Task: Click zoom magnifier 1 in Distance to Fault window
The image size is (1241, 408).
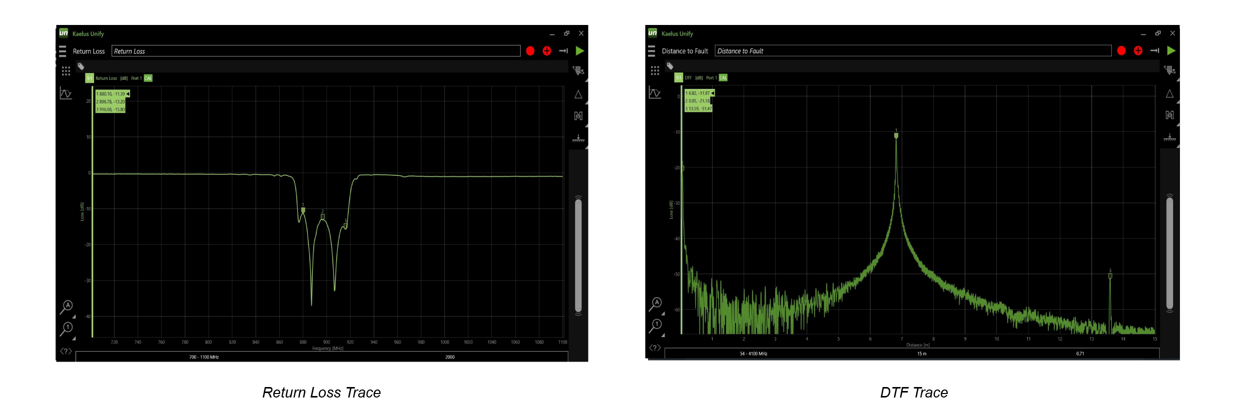Action: (656, 326)
